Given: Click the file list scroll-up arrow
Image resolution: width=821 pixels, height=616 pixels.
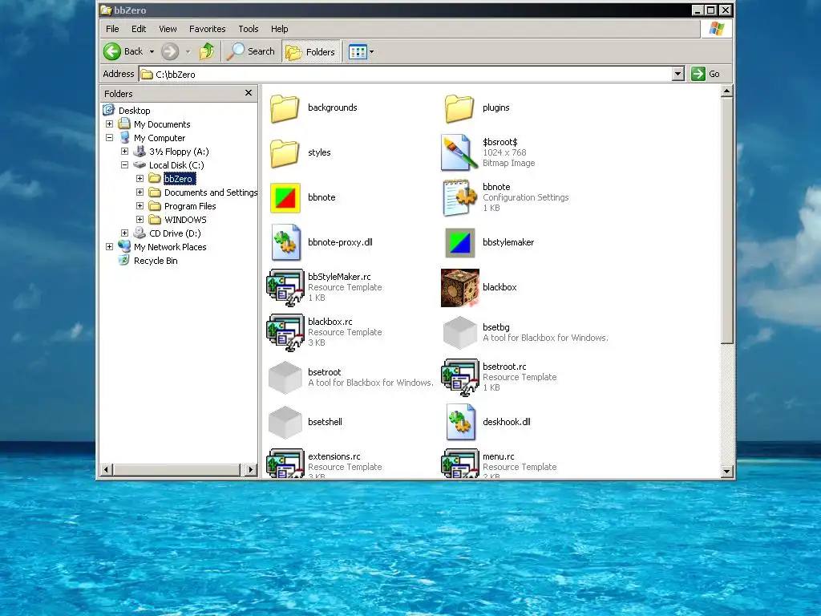Looking at the screenshot, I should click(726, 91).
